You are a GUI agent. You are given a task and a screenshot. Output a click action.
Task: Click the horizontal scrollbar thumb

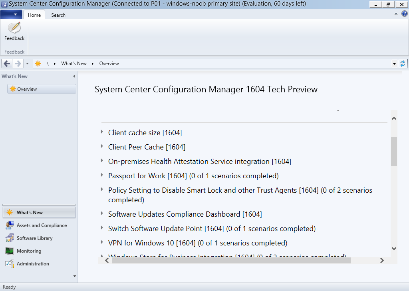231,260
